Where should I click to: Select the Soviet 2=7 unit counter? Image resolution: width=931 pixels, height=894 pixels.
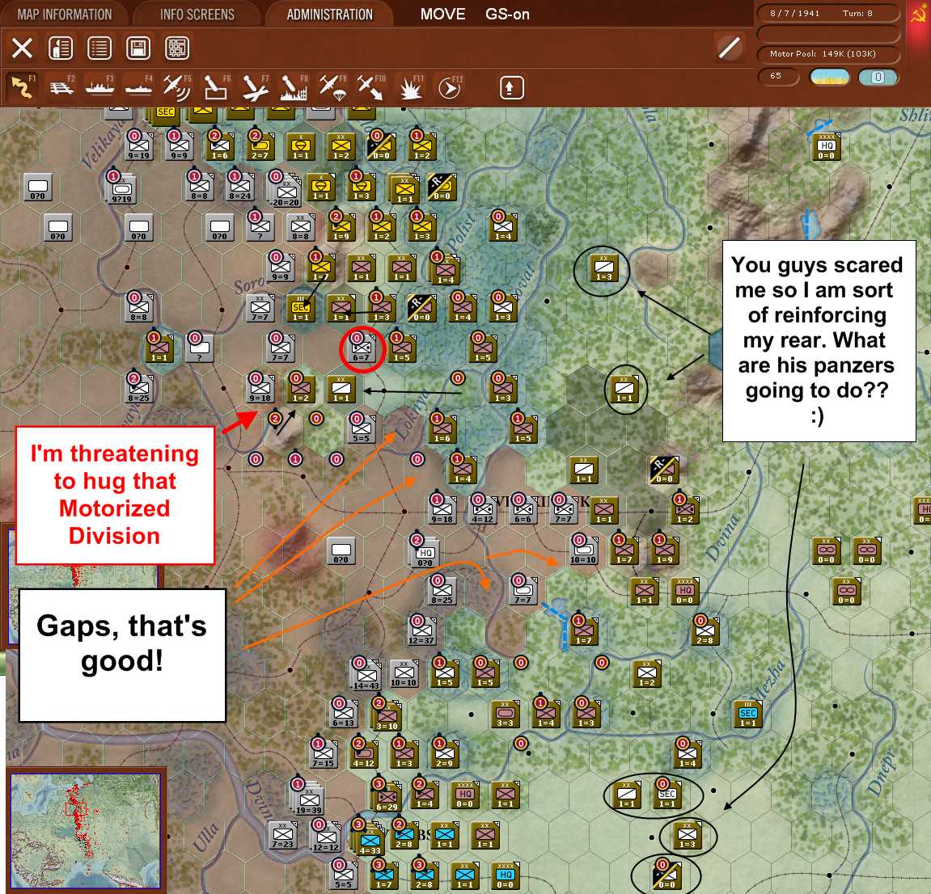point(260,146)
